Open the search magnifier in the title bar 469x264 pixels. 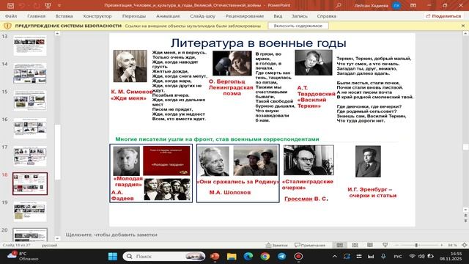[339, 5]
